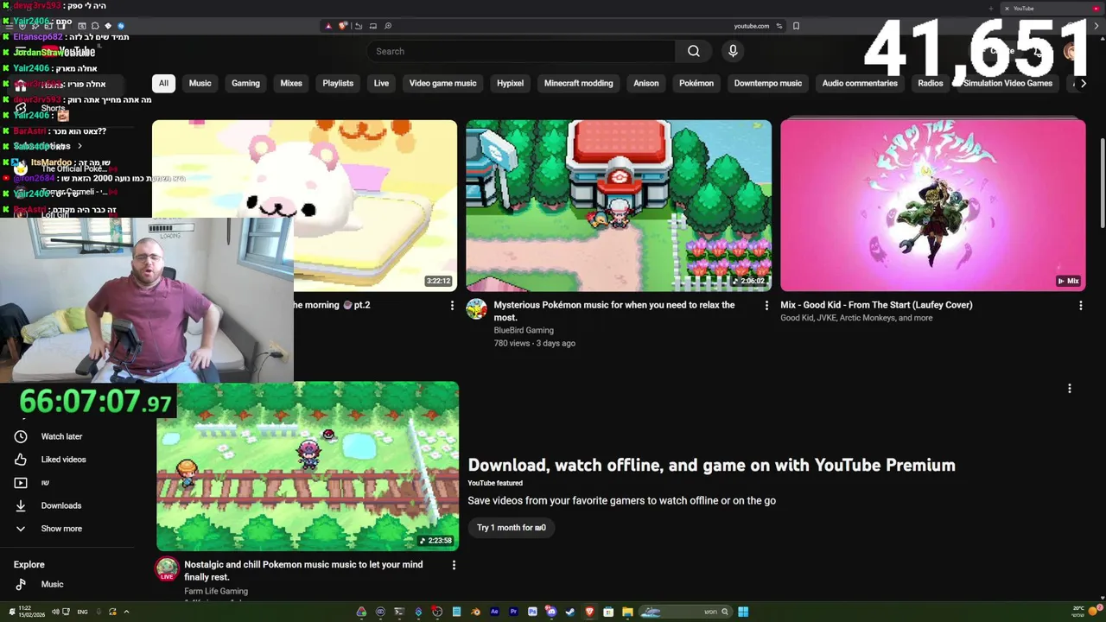1106x622 pixels.
Task: Click the Liked videos thumbs-up icon
Action: click(x=21, y=460)
